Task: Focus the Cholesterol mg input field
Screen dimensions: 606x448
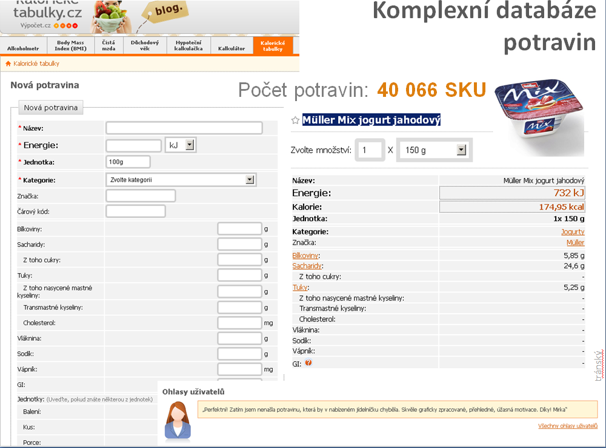Action: pos(239,323)
